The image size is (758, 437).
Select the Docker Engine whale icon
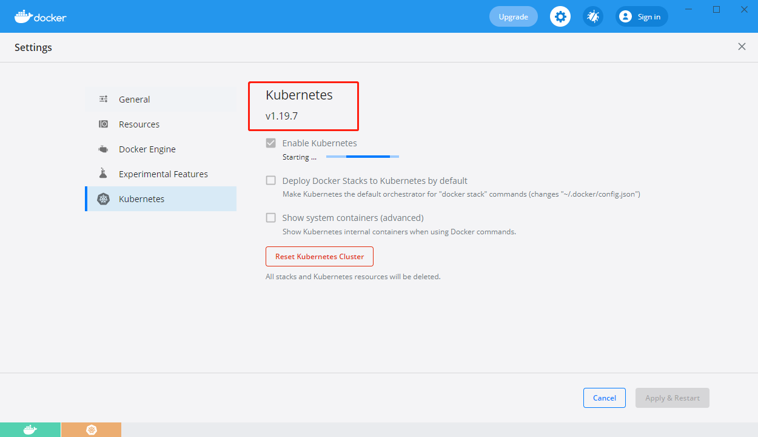103,149
